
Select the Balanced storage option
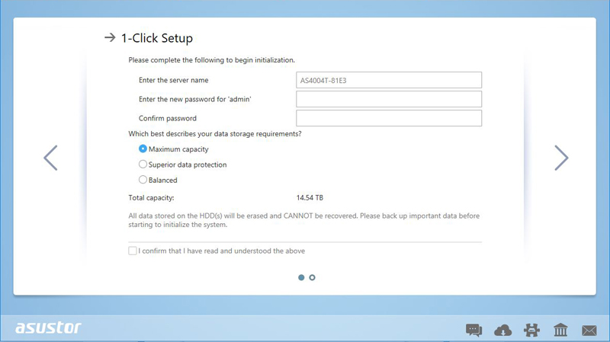click(143, 181)
